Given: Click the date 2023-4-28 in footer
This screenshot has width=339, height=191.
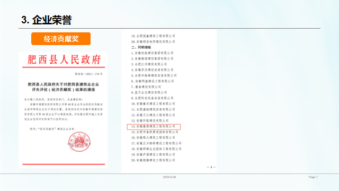Looking at the screenshot, I should tap(169, 177).
